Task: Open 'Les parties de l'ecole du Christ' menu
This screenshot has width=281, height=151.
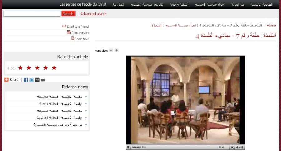Action: (x=83, y=4)
